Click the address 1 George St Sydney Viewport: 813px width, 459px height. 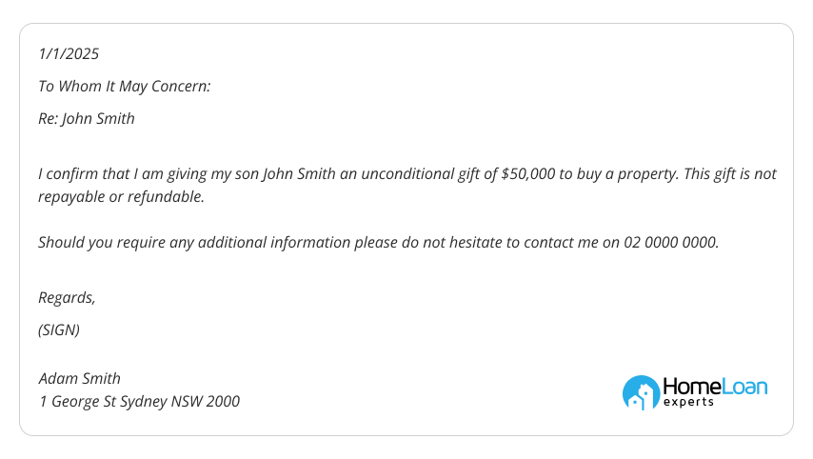coord(103,402)
